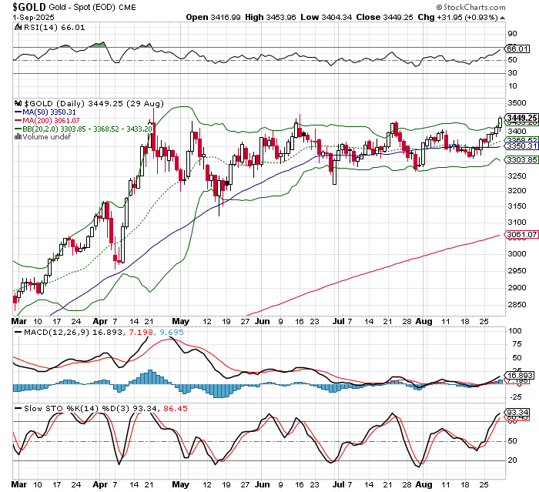Click the red 3061.07 MA(200) axis tag

(x=521, y=233)
